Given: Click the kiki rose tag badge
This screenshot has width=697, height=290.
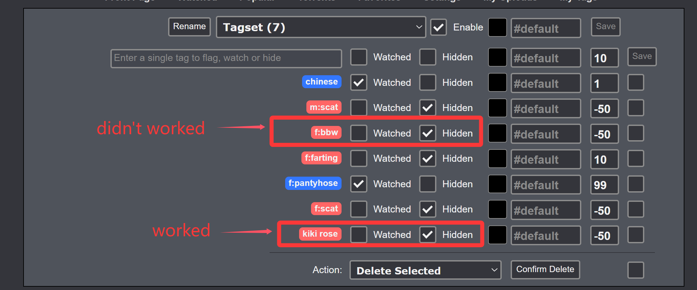Looking at the screenshot, I should pyautogui.click(x=320, y=234).
